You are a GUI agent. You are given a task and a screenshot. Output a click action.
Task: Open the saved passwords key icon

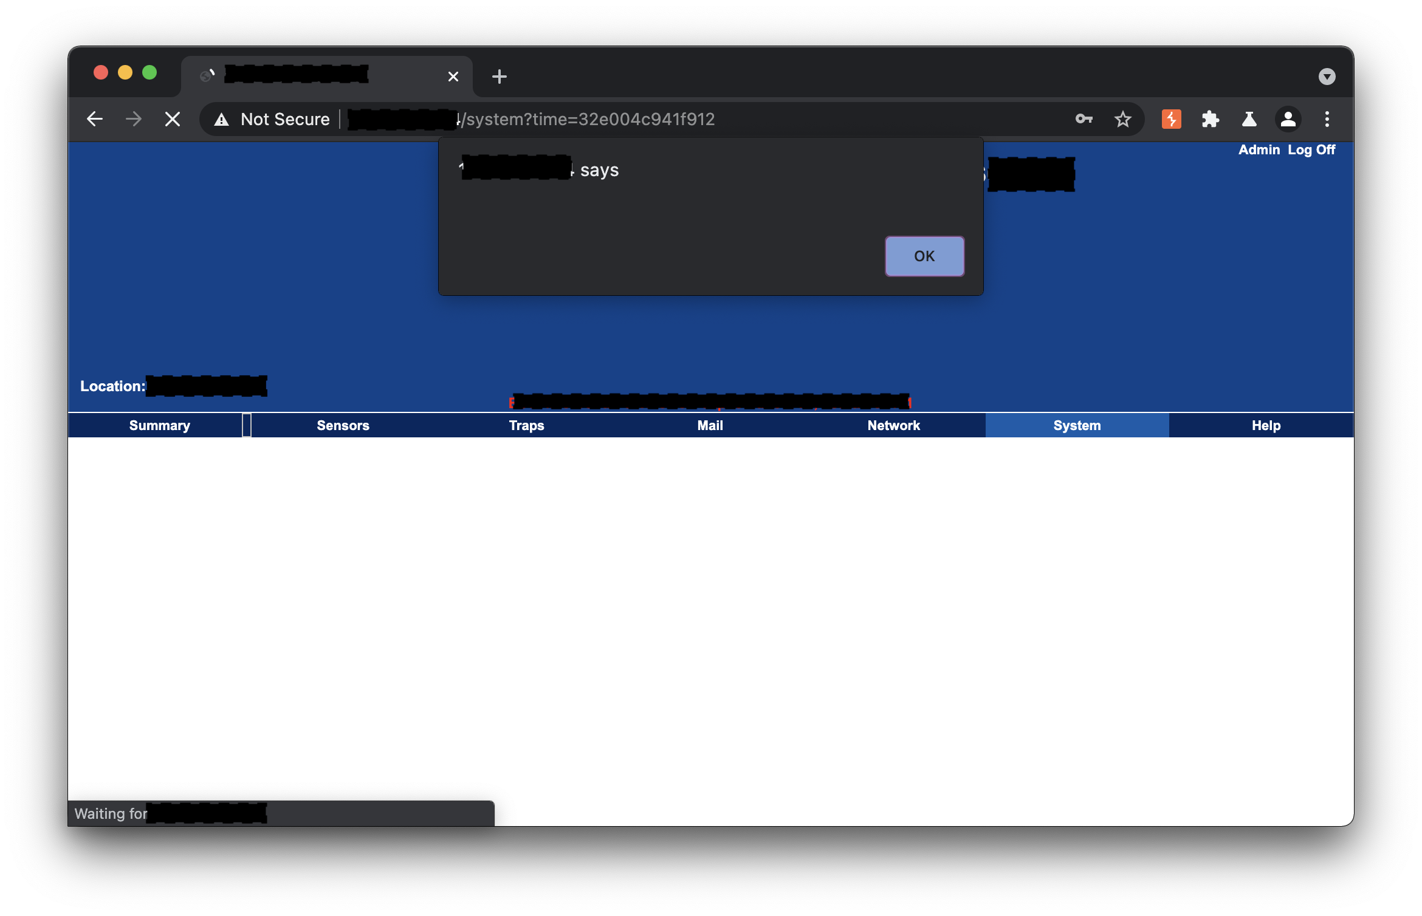(x=1084, y=119)
